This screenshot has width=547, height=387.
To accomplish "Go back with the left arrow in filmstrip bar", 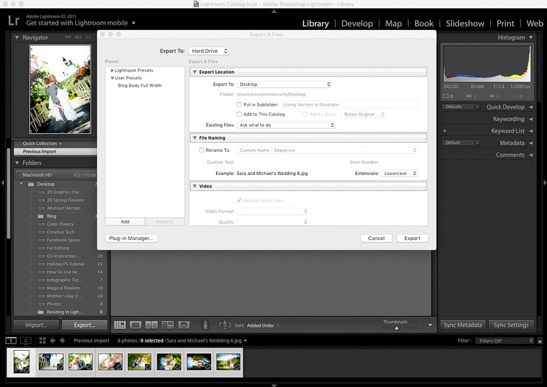I will coord(53,341).
